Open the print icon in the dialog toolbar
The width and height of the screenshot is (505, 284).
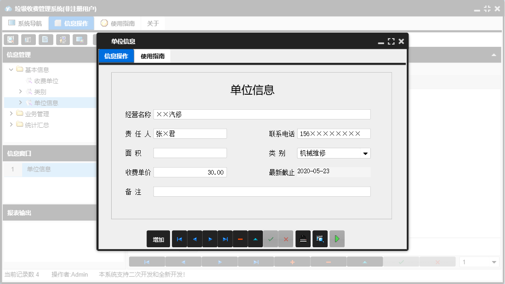click(x=303, y=239)
